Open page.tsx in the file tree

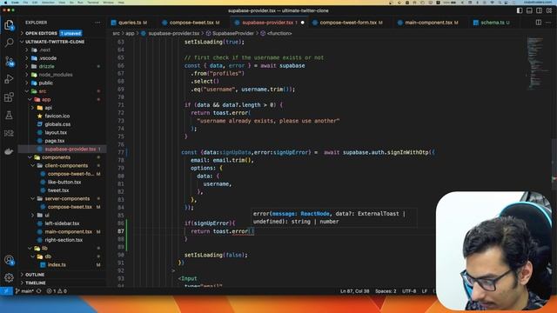click(54, 141)
